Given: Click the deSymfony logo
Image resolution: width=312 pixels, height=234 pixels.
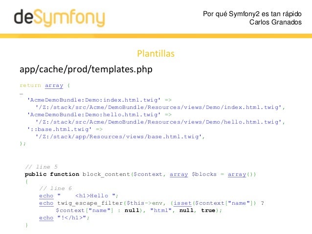Looking at the screenshot, I should tap(59, 18).
